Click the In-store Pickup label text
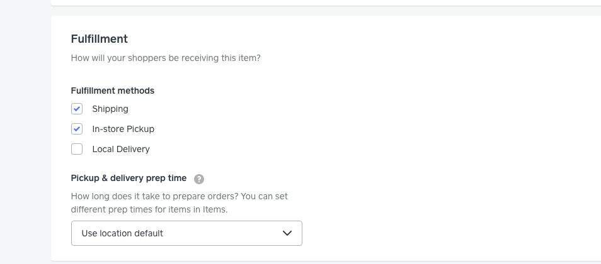 coord(123,129)
